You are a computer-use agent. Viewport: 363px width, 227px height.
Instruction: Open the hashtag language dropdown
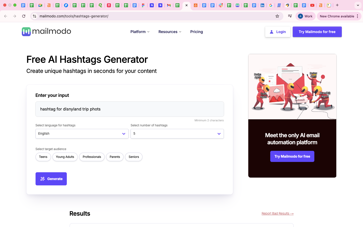coord(82,134)
